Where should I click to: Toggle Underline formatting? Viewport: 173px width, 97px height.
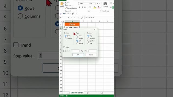pyautogui.click(x=85, y=7)
